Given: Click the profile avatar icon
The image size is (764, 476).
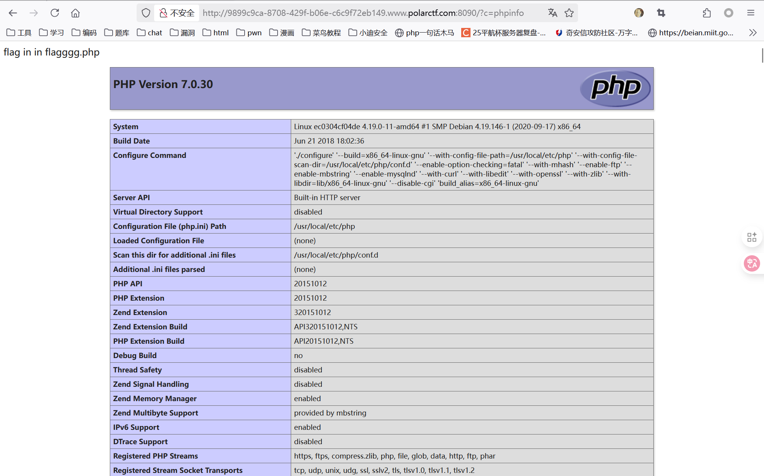Looking at the screenshot, I should pyautogui.click(x=639, y=13).
